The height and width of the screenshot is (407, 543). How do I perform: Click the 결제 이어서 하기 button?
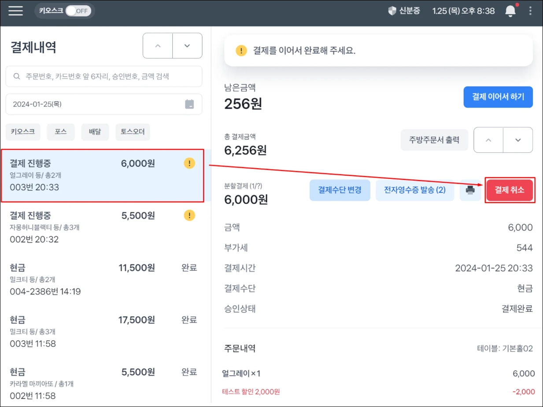498,97
